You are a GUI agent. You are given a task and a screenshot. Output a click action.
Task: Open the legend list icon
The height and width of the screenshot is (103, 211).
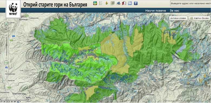101,3
